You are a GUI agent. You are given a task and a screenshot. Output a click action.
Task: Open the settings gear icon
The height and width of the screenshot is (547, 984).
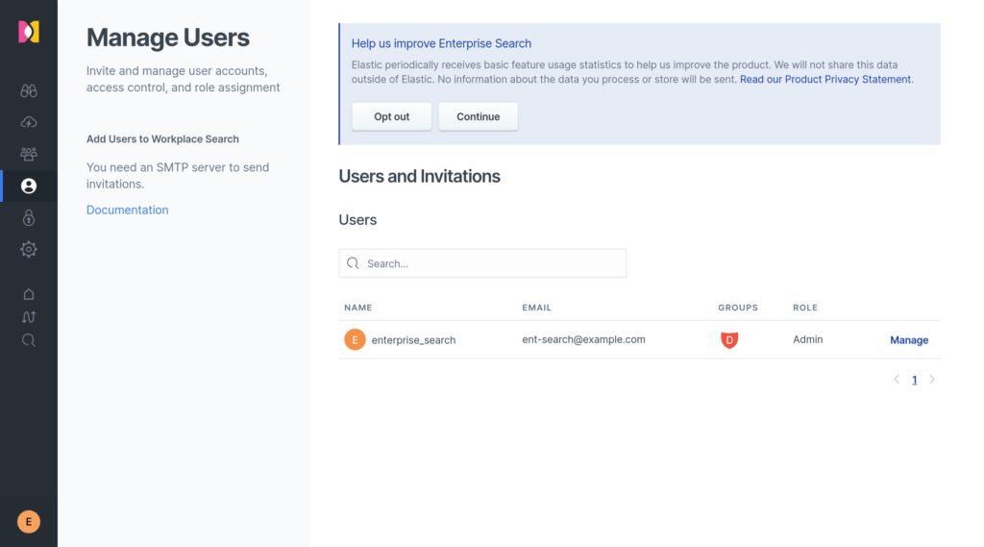(29, 250)
